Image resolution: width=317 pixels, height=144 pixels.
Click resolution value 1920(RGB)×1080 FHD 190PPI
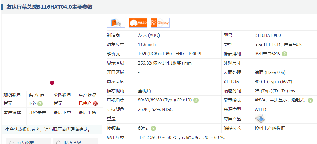(170, 54)
